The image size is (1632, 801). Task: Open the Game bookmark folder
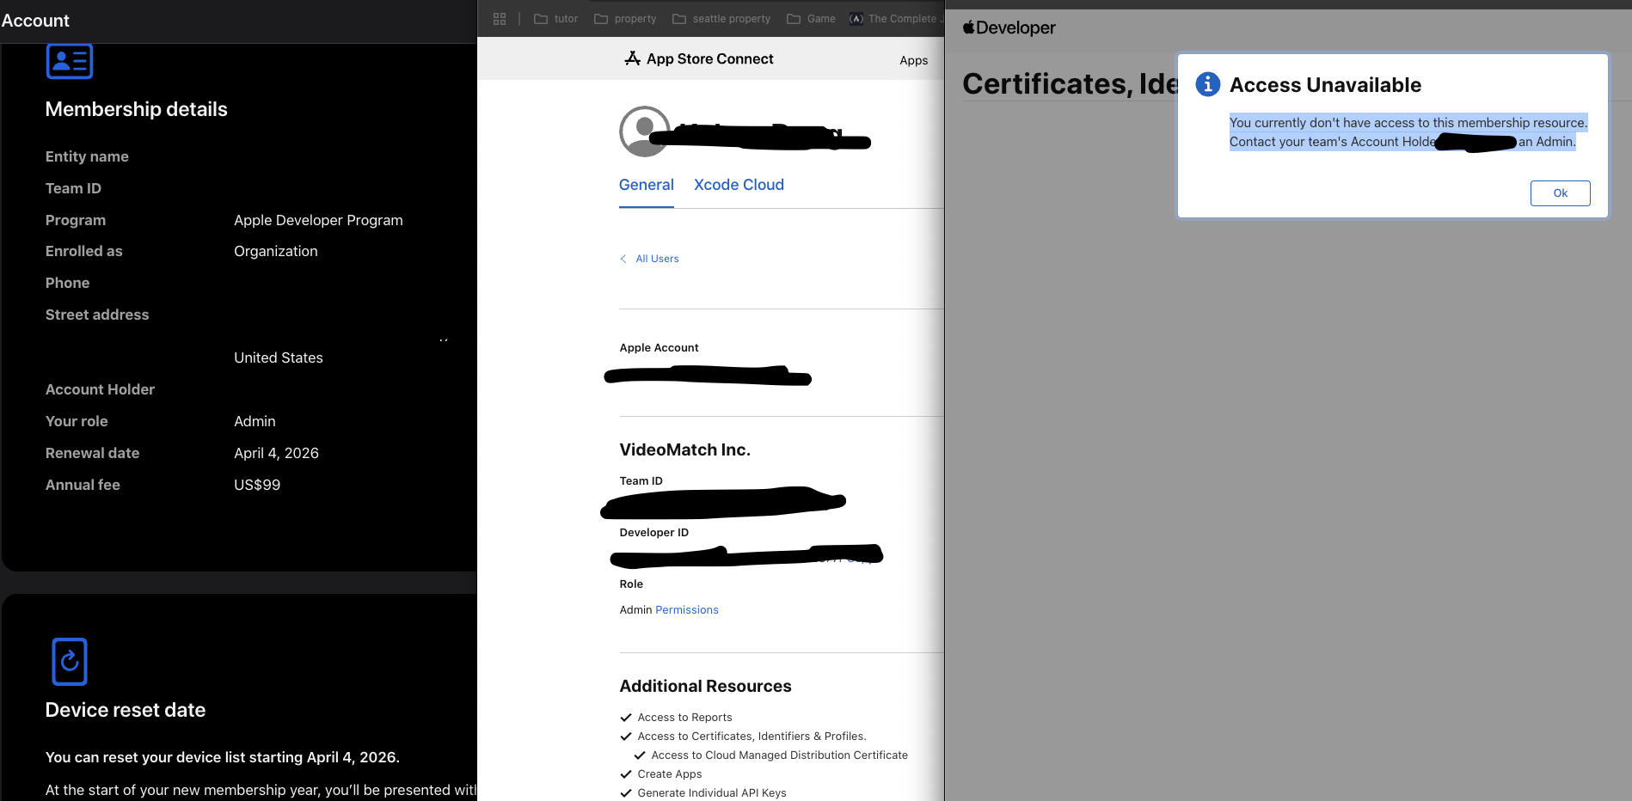click(x=811, y=18)
